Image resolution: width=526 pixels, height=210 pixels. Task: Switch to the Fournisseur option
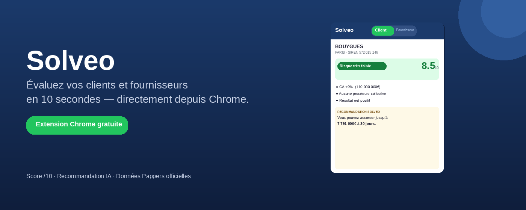coord(405,30)
